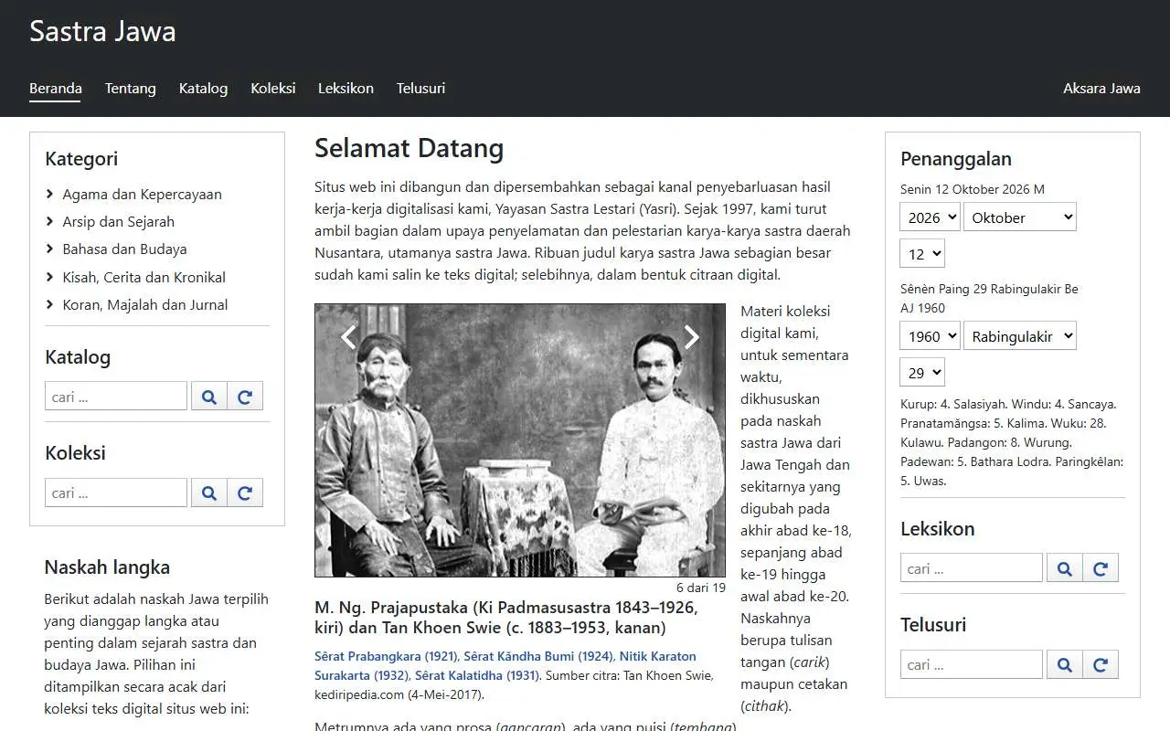This screenshot has width=1170, height=731.
Task: Open the Rabingulakir month dropdown
Action: point(1020,336)
